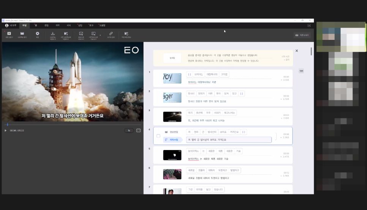Screen dimensions: 367x210
Task: Click the link share icon in toolbar
Action: (111, 34)
